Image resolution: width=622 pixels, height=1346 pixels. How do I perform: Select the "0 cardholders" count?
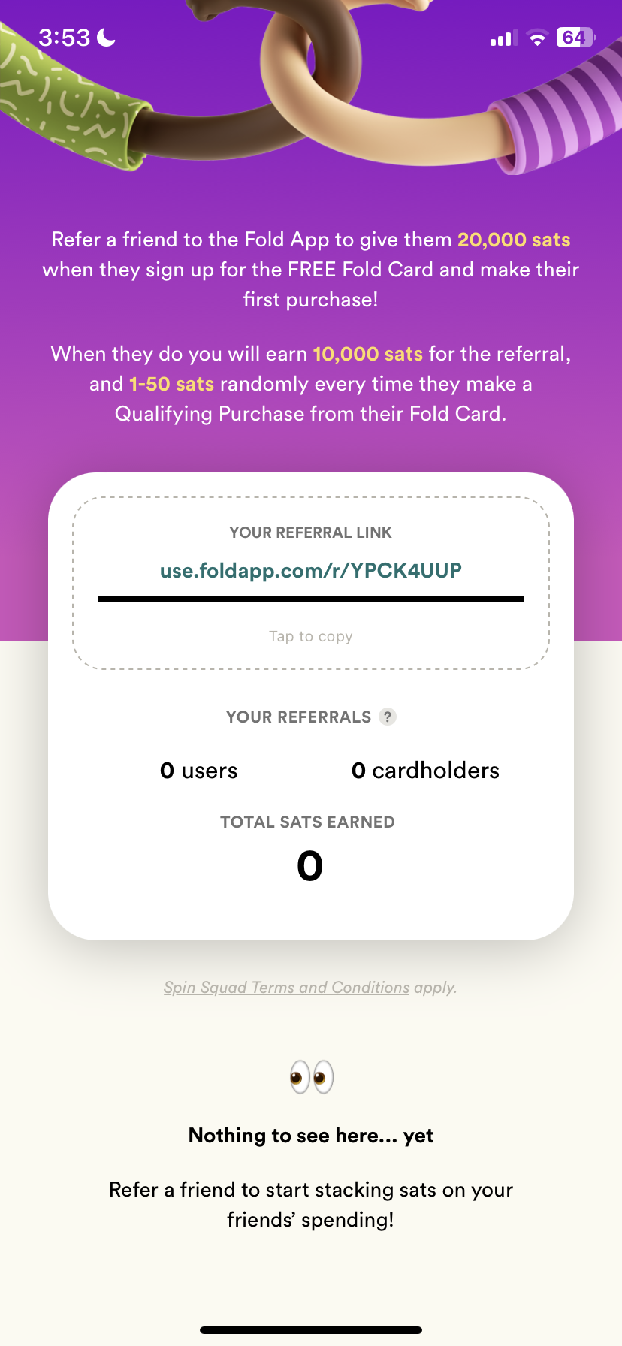425,771
